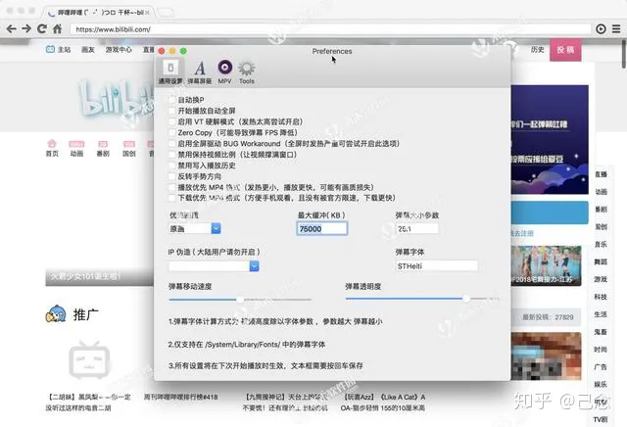Image resolution: width=627 pixels, height=427 pixels.
Task: Enable 全屏驱动 BUG Workaround checkbox
Action: pyautogui.click(x=171, y=144)
